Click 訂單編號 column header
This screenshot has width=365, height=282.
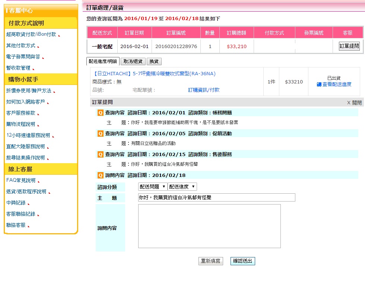tap(176, 33)
